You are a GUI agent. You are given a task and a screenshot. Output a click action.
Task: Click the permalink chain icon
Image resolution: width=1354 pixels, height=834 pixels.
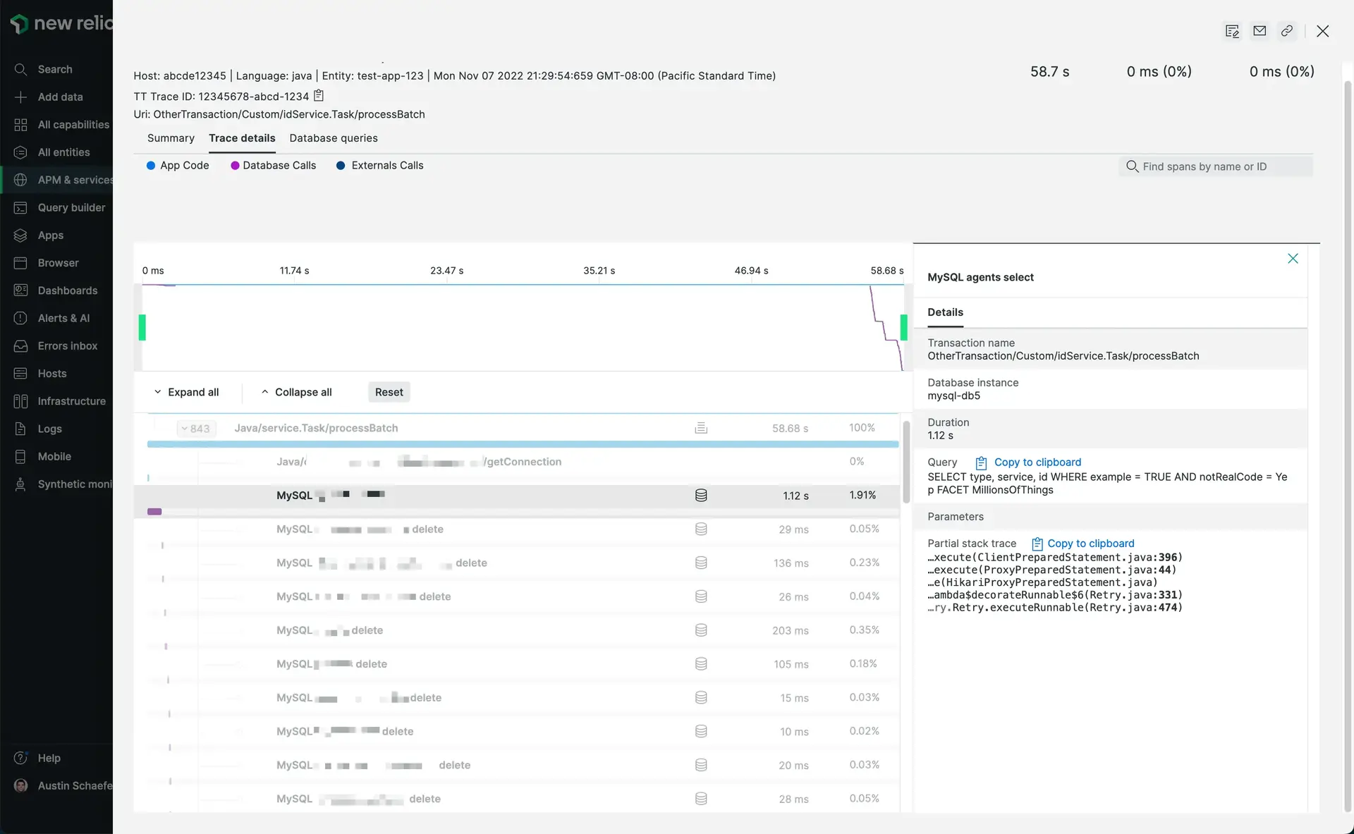click(1287, 31)
